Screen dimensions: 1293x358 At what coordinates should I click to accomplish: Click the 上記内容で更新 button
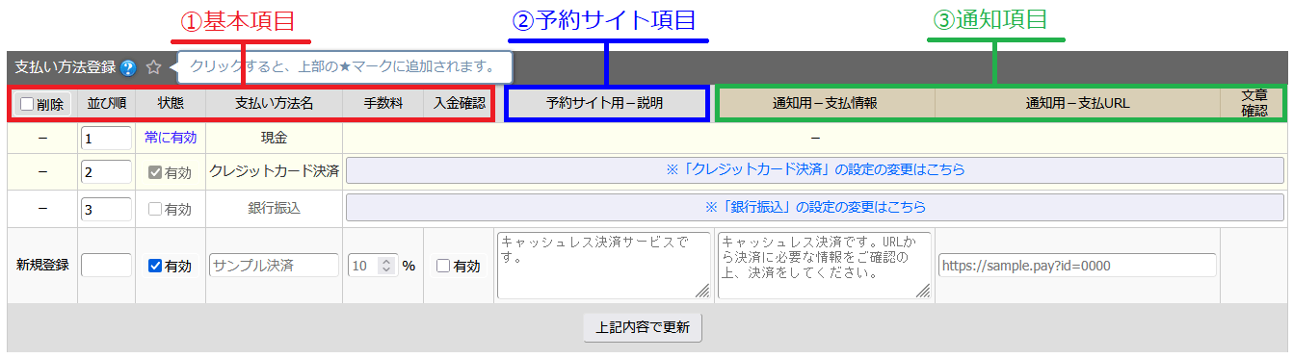point(643,327)
